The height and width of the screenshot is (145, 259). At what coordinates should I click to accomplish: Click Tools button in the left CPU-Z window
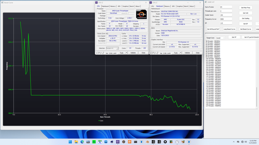[122, 53]
